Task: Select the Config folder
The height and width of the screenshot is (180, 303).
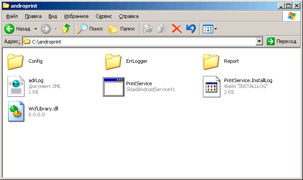Action: coord(17,61)
